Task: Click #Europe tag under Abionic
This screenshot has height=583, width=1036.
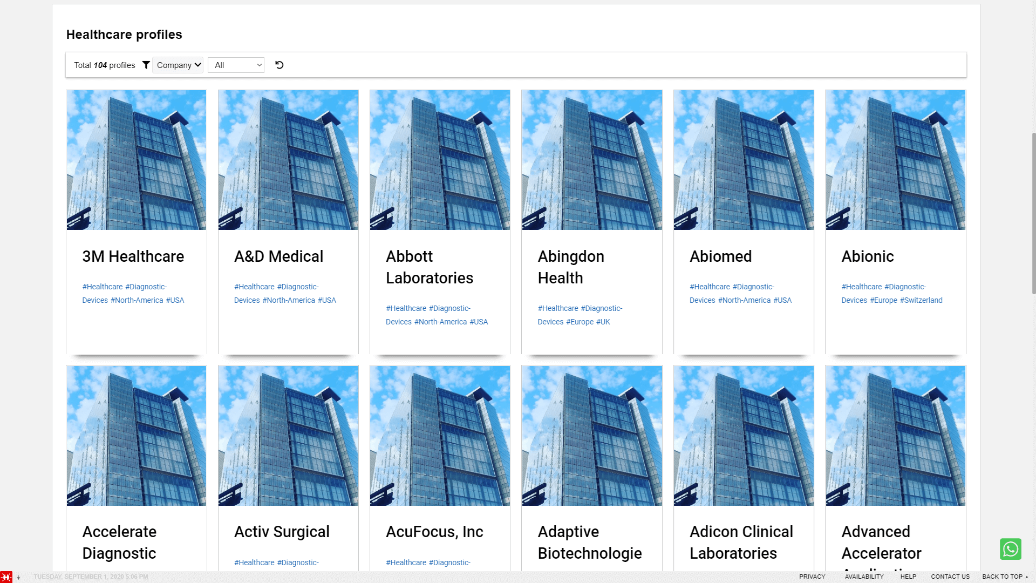Action: point(883,300)
